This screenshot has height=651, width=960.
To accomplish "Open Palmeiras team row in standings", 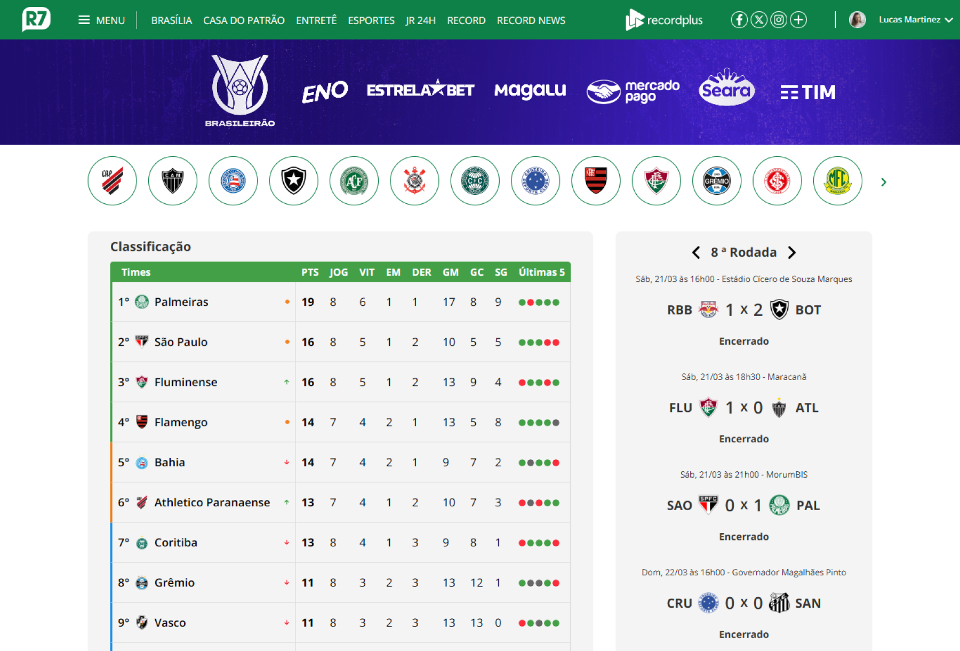I will pos(341,302).
